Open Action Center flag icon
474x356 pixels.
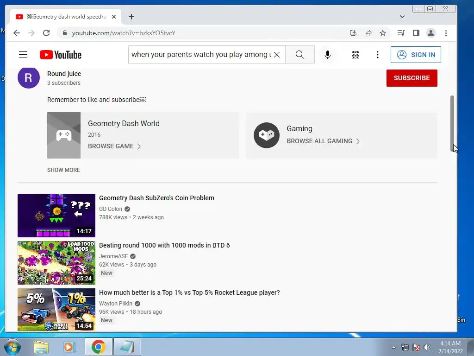point(416,347)
